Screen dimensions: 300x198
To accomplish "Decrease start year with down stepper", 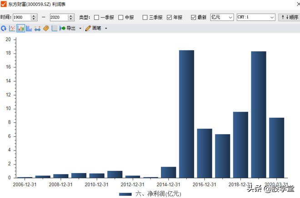I will (34, 19).
